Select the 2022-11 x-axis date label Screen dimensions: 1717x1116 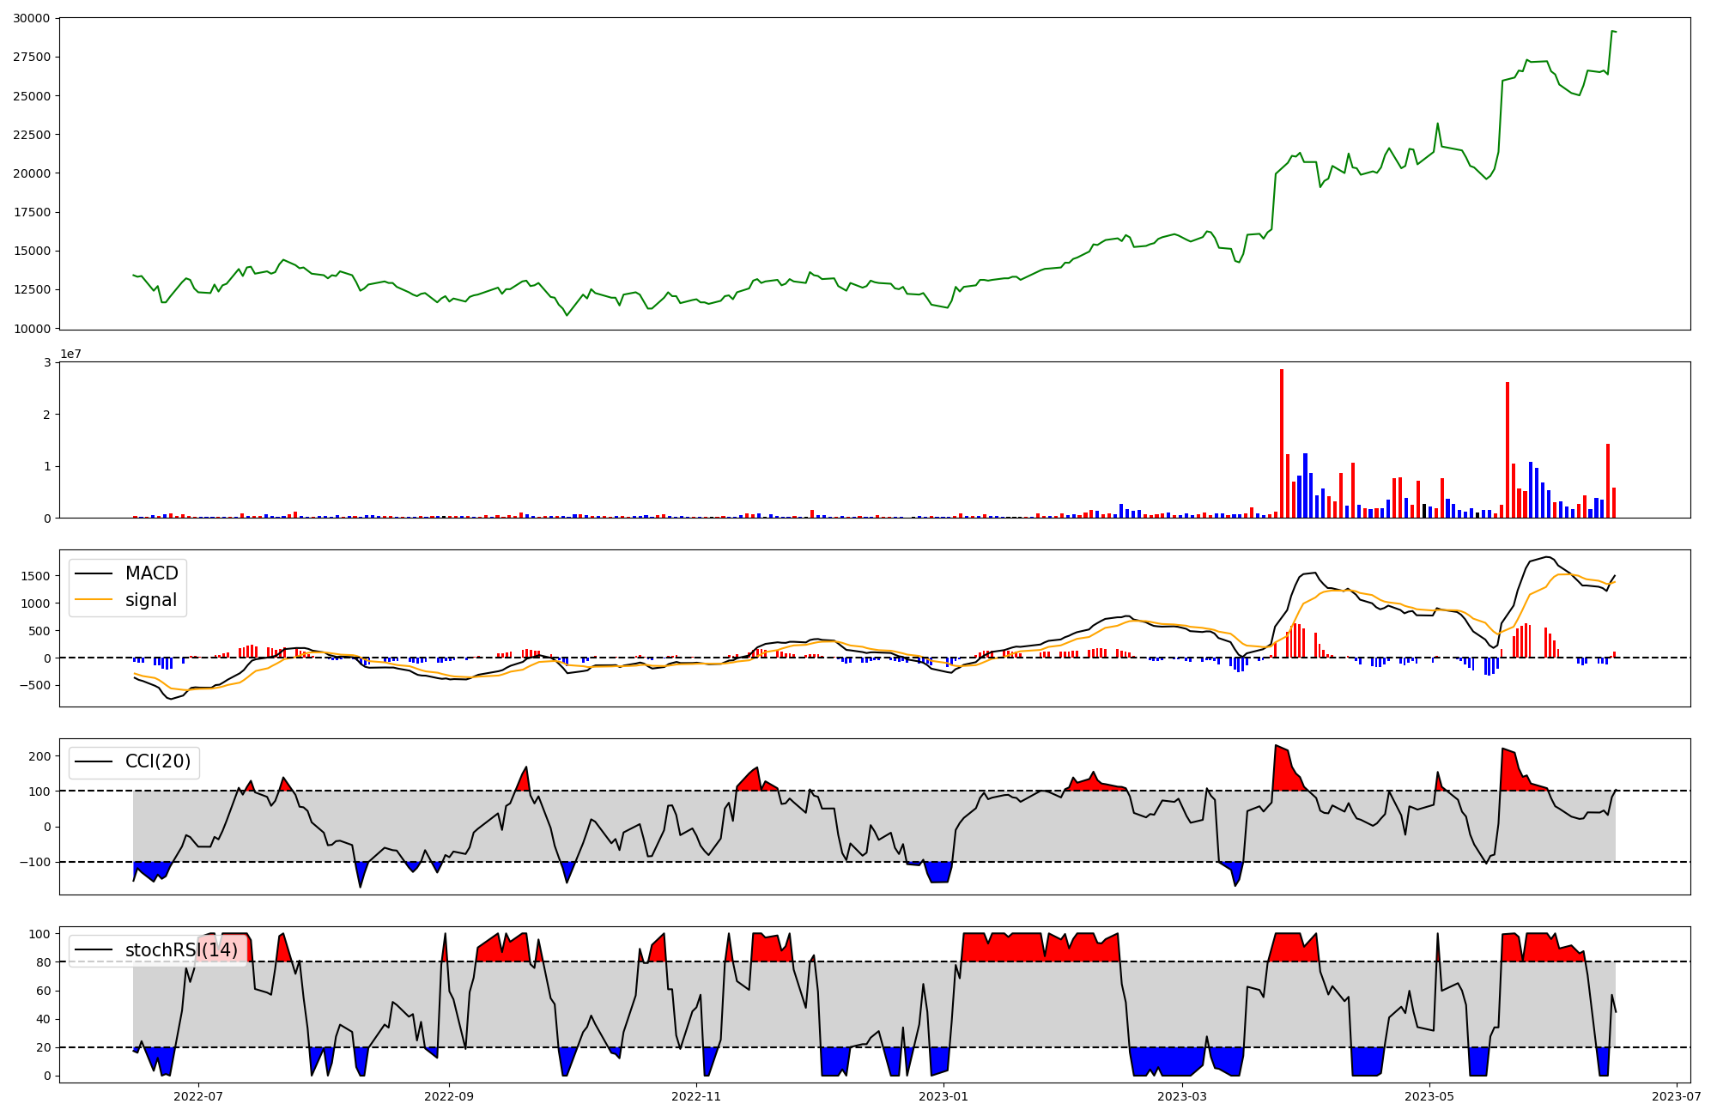click(696, 1096)
